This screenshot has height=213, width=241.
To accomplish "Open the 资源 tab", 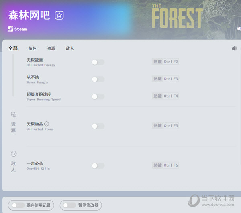I will (51, 48).
